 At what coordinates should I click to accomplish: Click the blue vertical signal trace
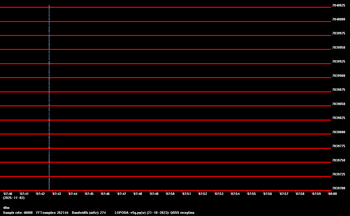tap(49, 98)
